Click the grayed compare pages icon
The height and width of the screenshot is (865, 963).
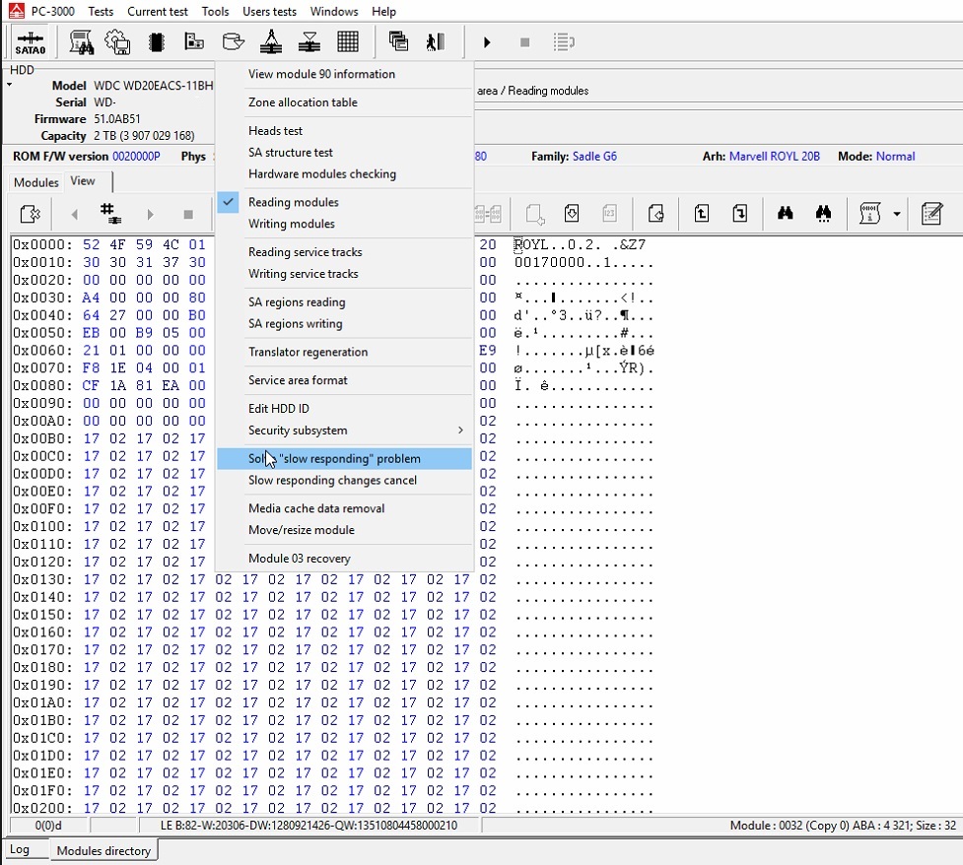click(x=488, y=214)
